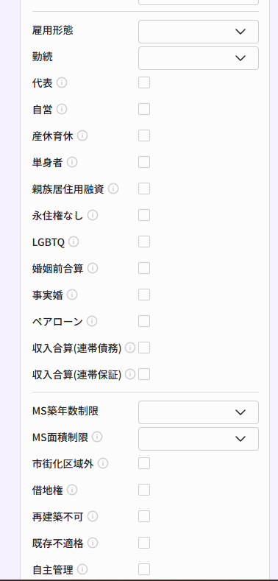The width and height of the screenshot is (278, 581).
Task: Open the info icon beside LGBTQ
Action: click(x=74, y=242)
